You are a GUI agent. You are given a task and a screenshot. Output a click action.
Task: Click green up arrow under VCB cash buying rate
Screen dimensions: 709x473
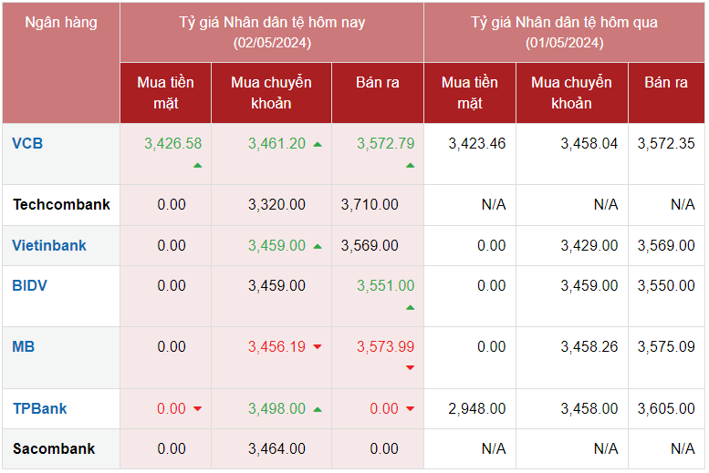tap(198, 165)
